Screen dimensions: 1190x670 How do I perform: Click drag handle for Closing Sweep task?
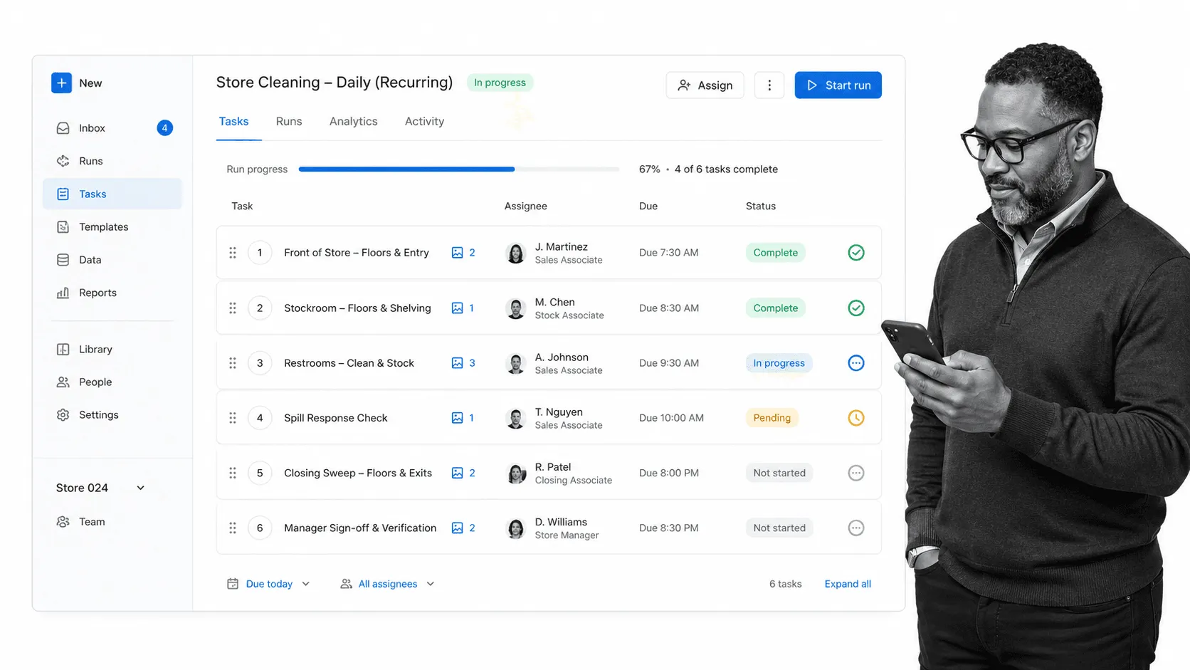233,473
